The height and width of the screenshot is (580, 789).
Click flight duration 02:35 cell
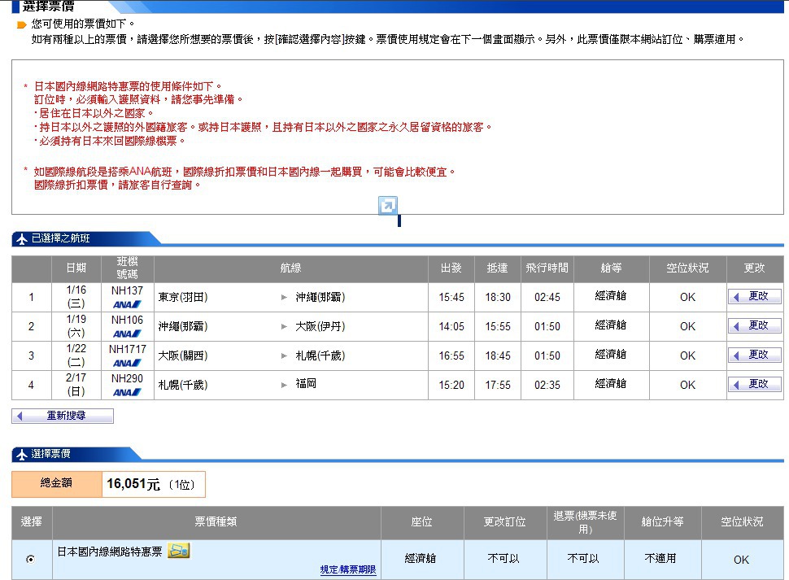click(x=547, y=385)
